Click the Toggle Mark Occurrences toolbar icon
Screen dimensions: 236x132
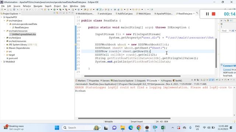pyautogui.click(x=100, y=10)
